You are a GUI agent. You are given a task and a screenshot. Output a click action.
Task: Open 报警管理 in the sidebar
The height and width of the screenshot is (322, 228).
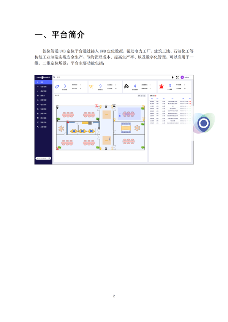43,114
